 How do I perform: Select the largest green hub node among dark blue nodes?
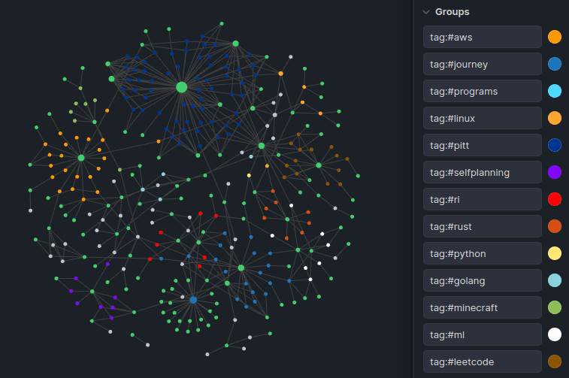coord(181,87)
